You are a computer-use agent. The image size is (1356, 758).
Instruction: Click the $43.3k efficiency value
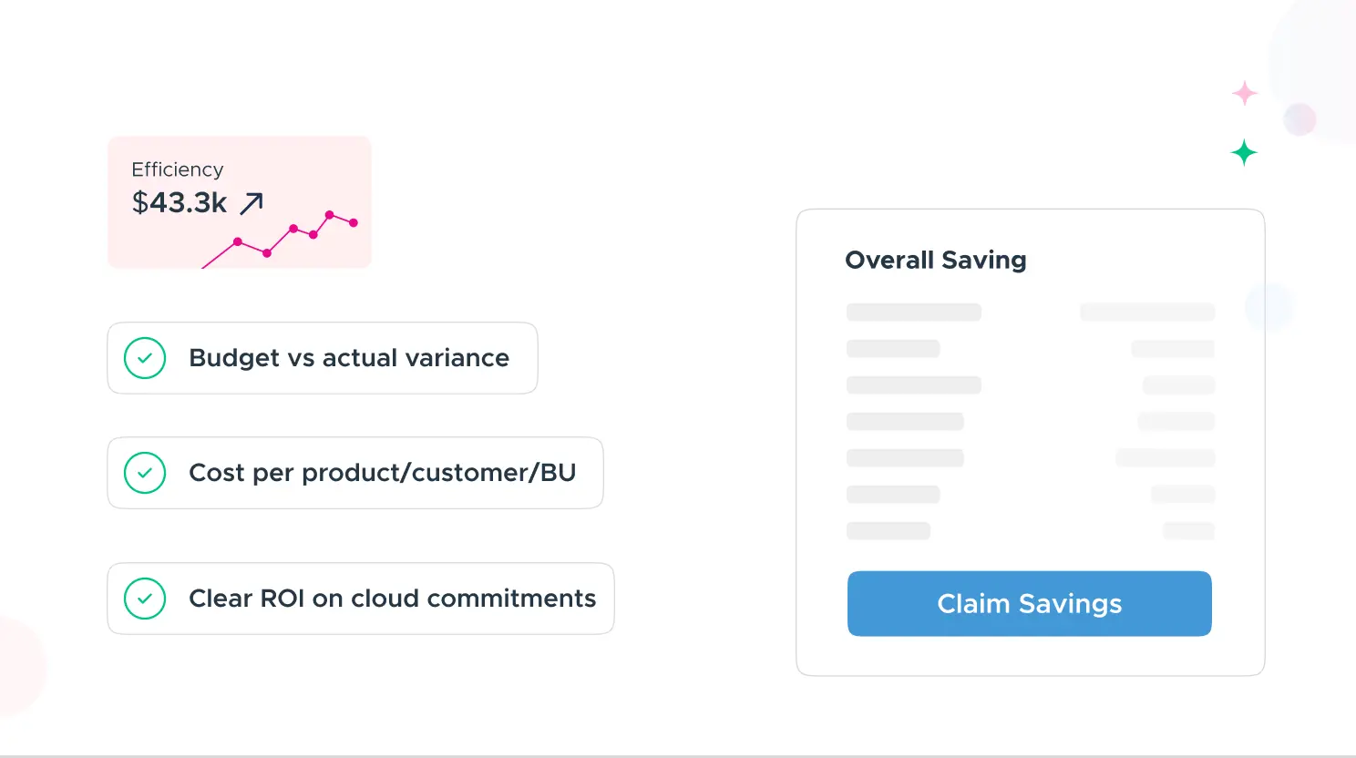click(180, 202)
